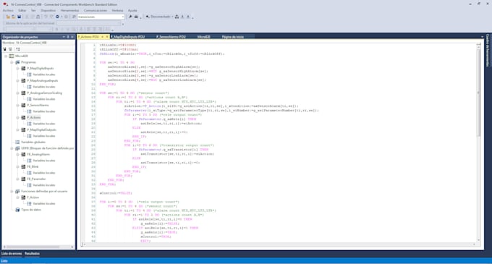Open the Dispositivo menu
Viewport: 492px width, 264px height.
48,10
